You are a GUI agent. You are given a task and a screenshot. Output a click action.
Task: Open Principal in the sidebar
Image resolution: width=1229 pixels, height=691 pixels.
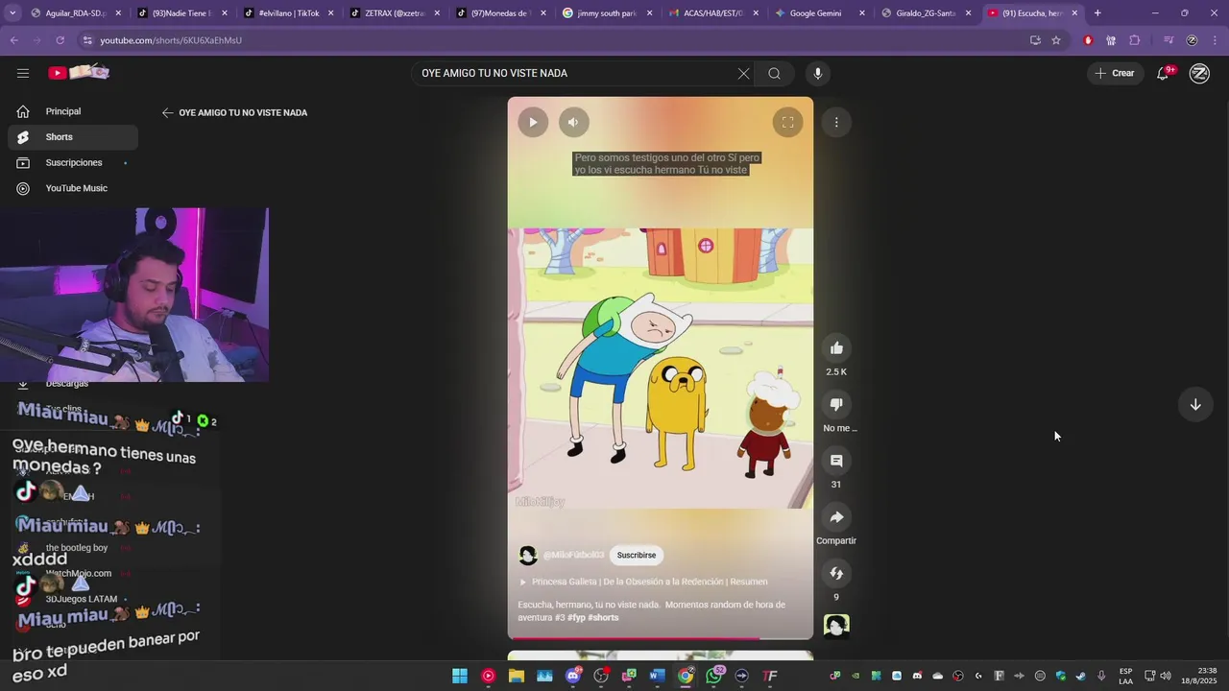(x=73, y=111)
